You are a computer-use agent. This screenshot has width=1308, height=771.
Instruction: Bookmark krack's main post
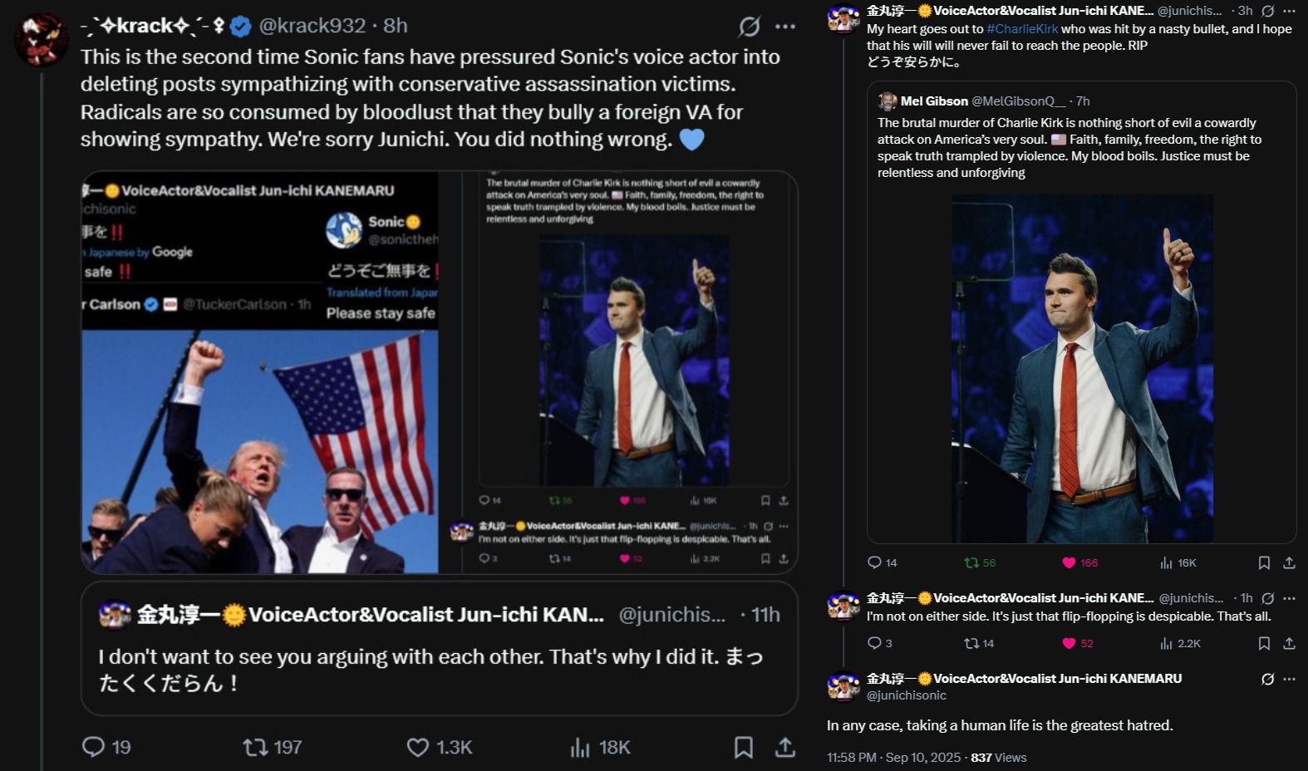pyautogui.click(x=743, y=747)
